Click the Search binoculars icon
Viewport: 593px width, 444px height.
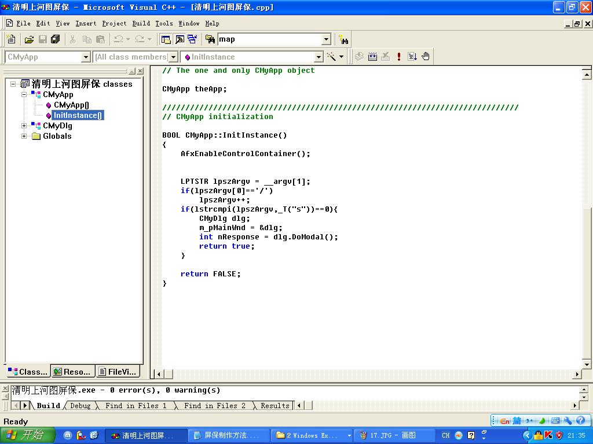point(344,39)
